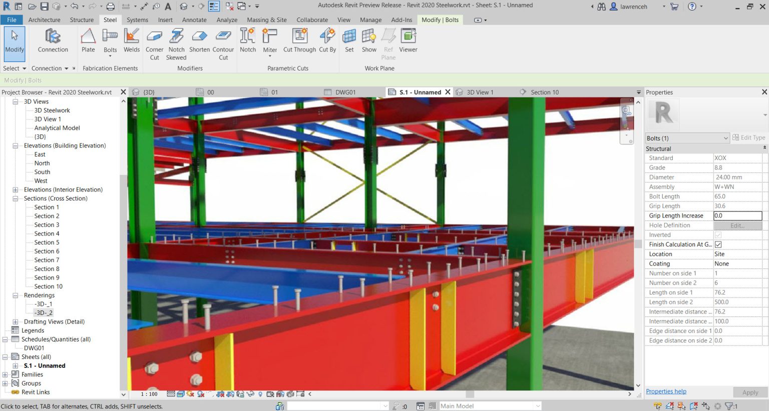Click the Shorten modifier tool

coord(199,40)
